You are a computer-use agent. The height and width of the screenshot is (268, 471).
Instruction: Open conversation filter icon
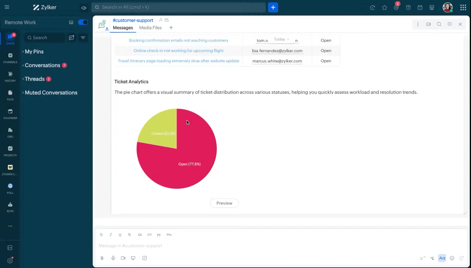pyautogui.click(x=83, y=38)
